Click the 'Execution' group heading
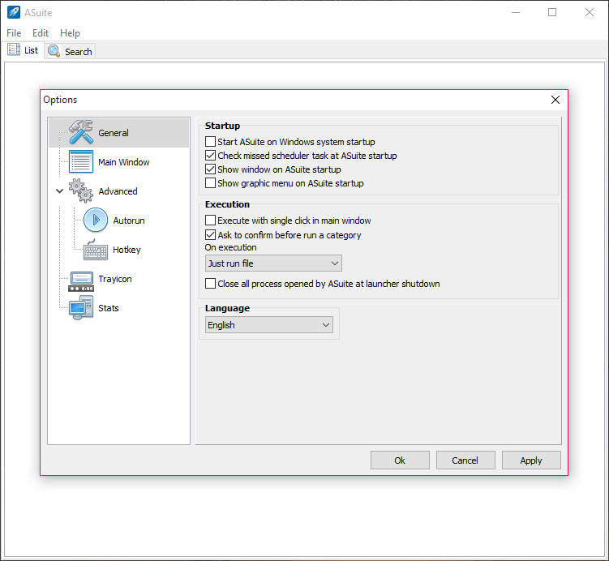The image size is (609, 561). click(x=227, y=204)
